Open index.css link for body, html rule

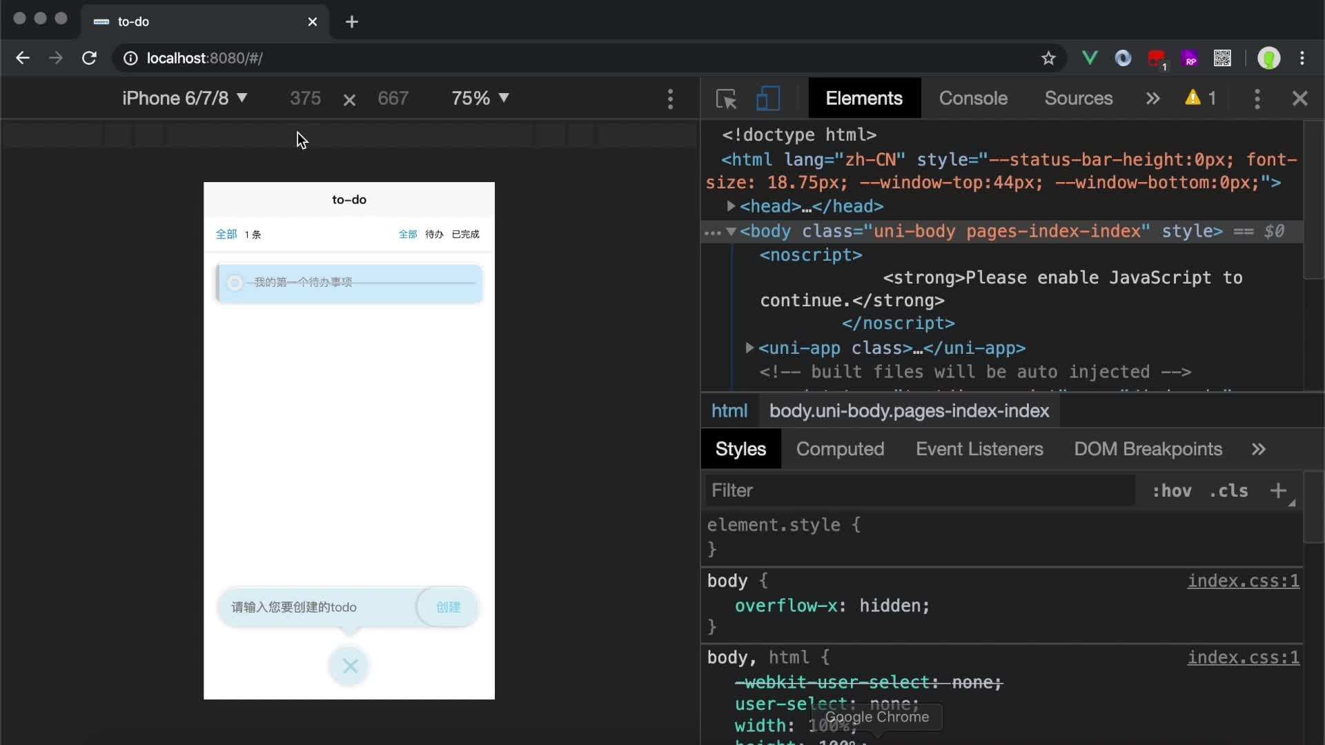pos(1243,657)
